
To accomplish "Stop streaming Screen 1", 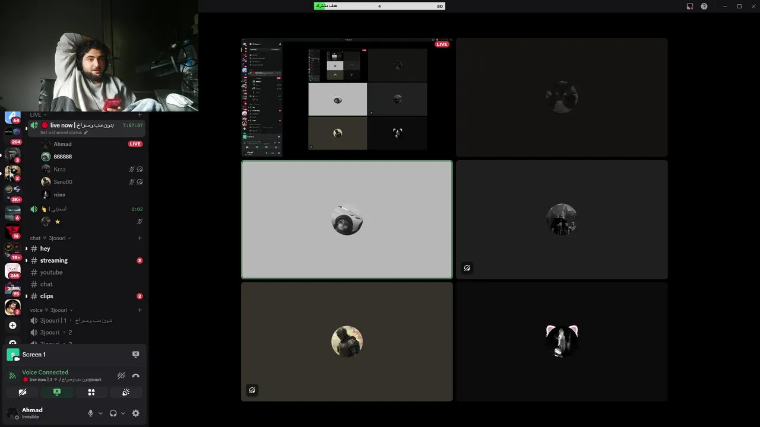I will [x=135, y=355].
